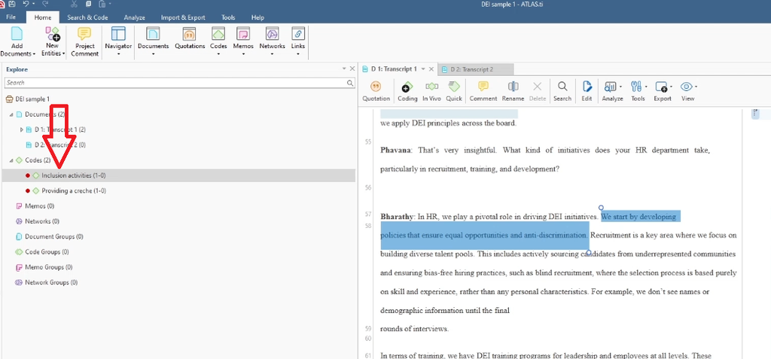Open the File menu
The width and height of the screenshot is (771, 359).
click(11, 17)
